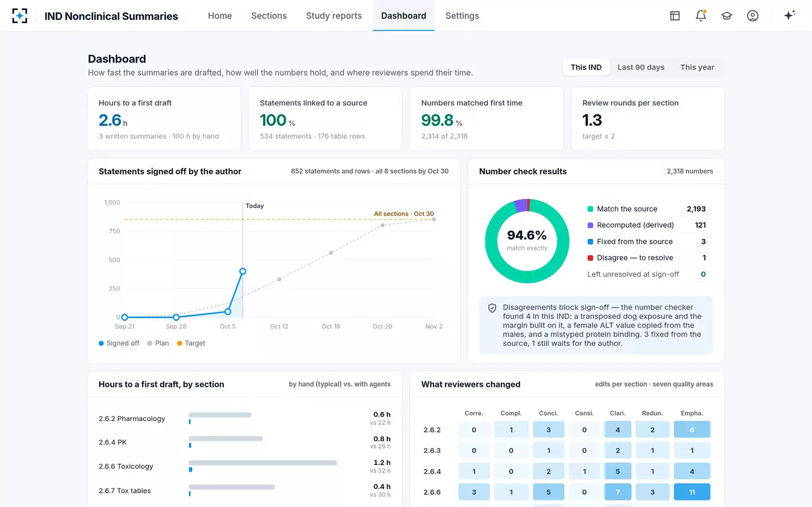
Task: Click the Left unresolved at sign-off label
Action: (x=633, y=274)
